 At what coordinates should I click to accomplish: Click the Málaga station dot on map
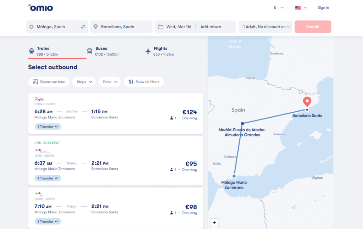click(234, 176)
